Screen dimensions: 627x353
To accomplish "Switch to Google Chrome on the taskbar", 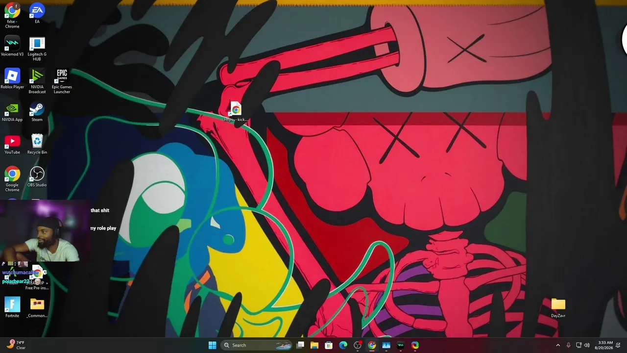I will click(x=372, y=345).
